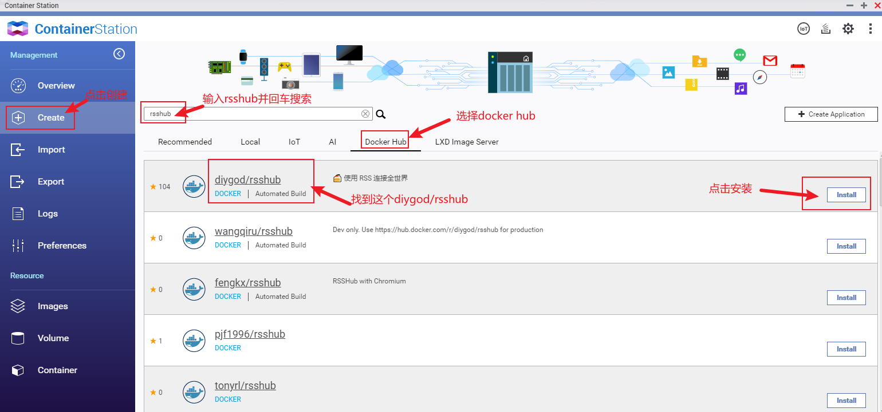Click the Create plus circle icon
The width and height of the screenshot is (882, 412).
point(18,118)
